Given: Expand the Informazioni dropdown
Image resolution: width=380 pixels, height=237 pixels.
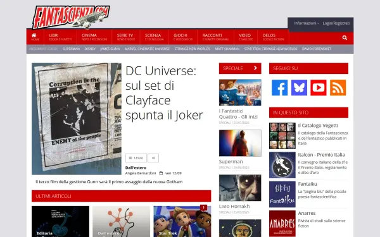Looking at the screenshot, I should pos(307,23).
